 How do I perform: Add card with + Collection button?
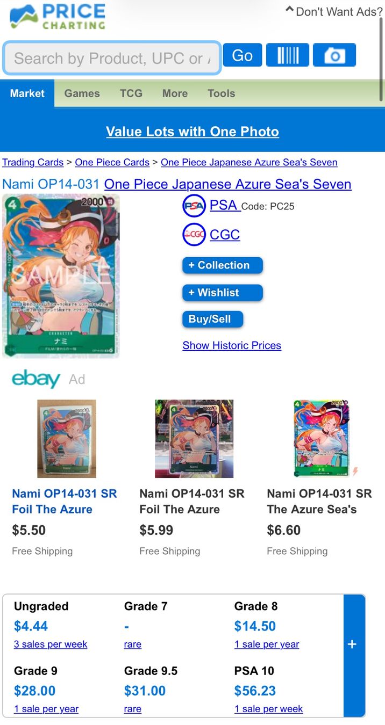point(222,265)
